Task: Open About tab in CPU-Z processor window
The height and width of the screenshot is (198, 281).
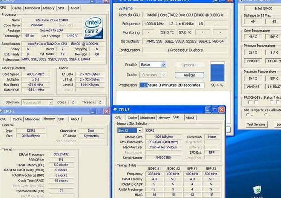Action: tap(75, 8)
